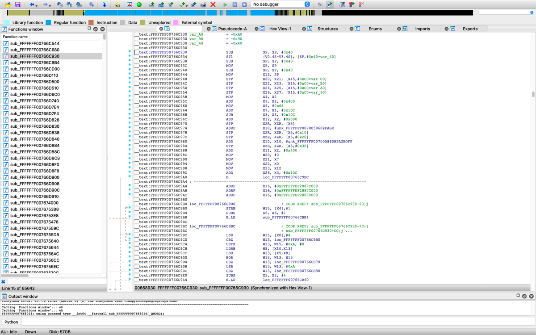Viewport: 536px width, 335px height.
Task: Click the red X delete icon
Action: click(x=213, y=4)
